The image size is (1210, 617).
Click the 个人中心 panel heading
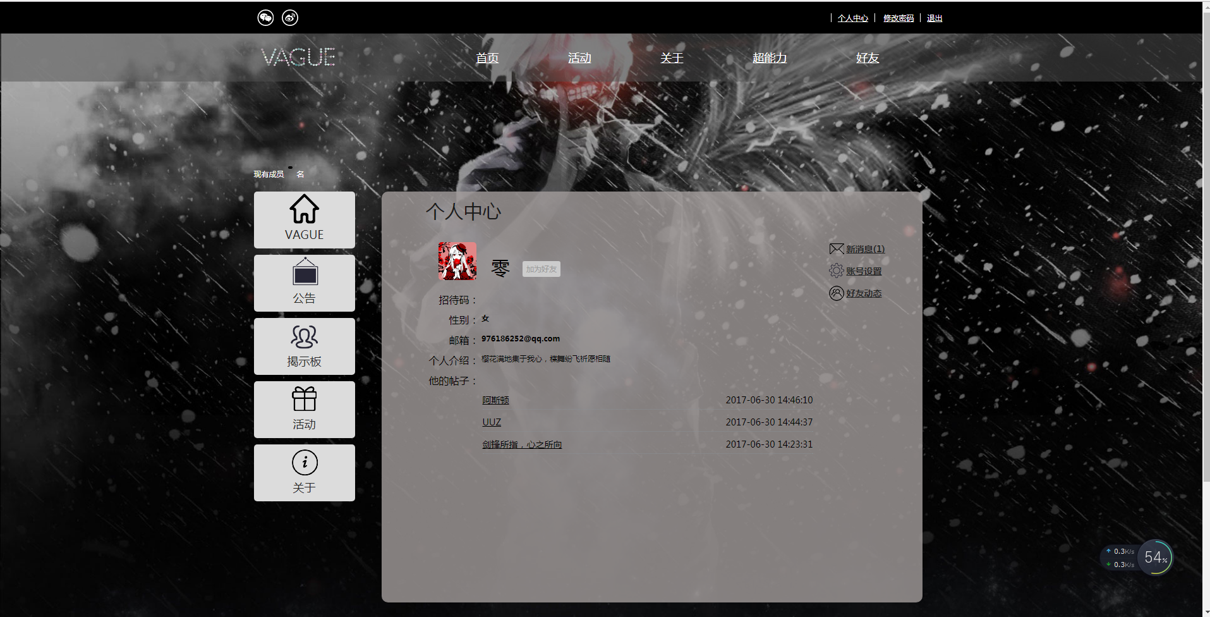point(463,211)
